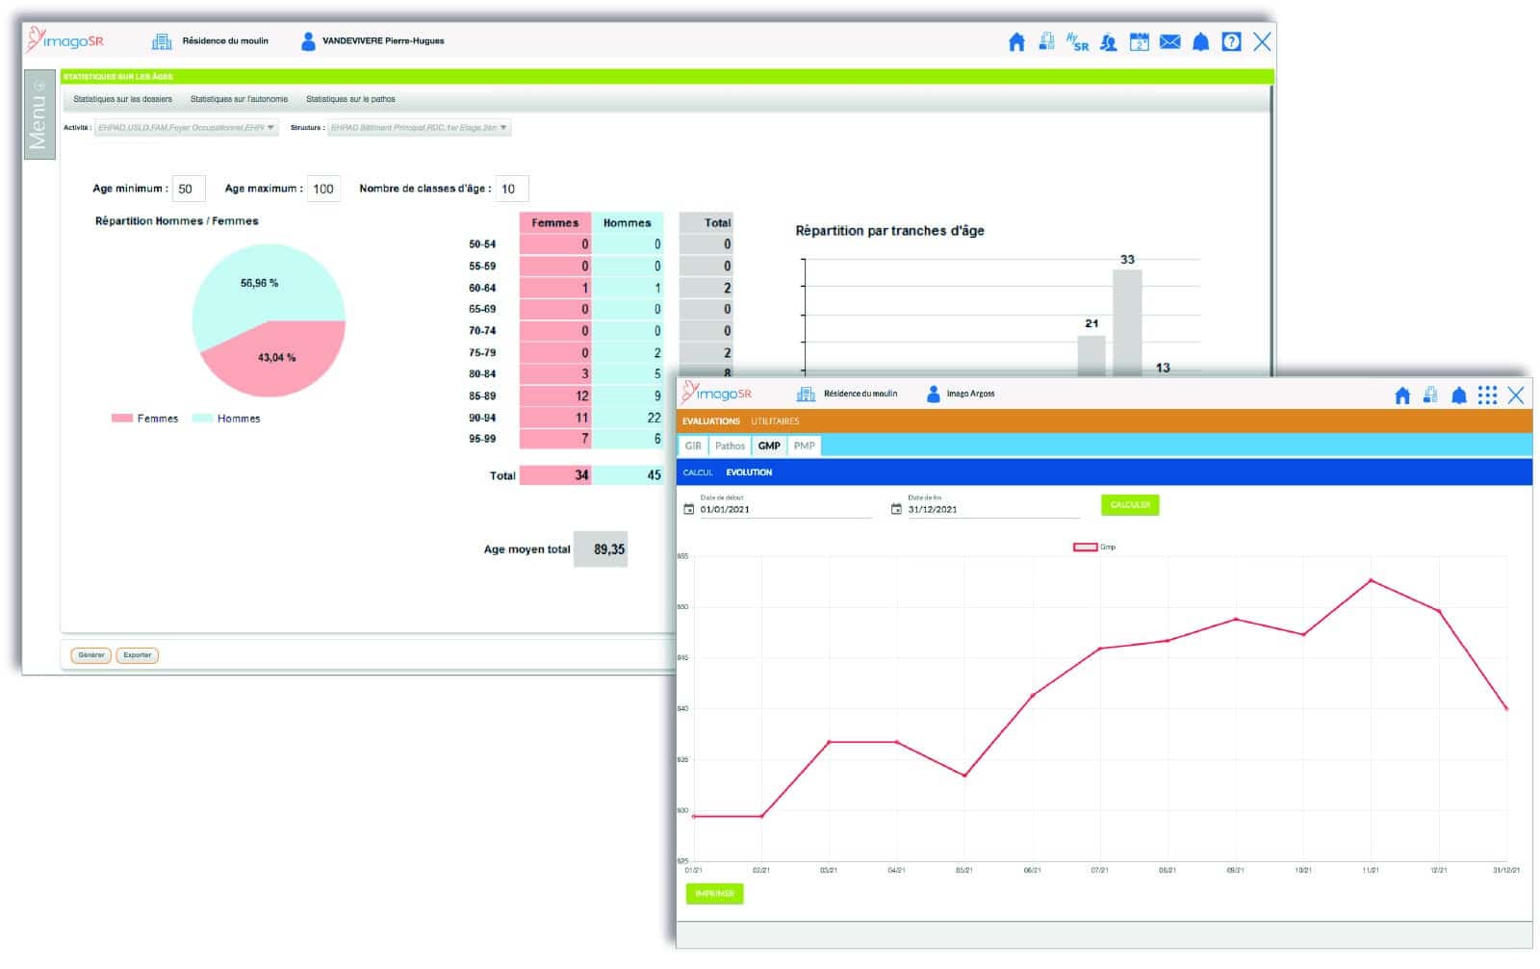Select EVALUATIONS menu
1540x969 pixels.
click(x=711, y=421)
